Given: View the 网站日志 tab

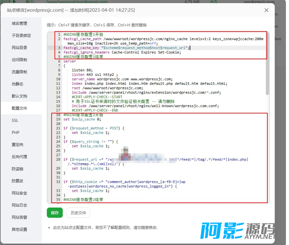Looking at the screenshot, I should pos(19,205).
